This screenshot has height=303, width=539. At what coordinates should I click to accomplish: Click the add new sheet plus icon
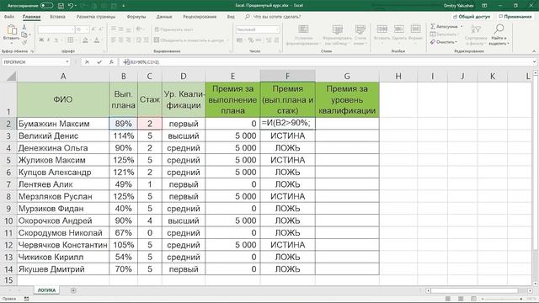click(x=73, y=290)
